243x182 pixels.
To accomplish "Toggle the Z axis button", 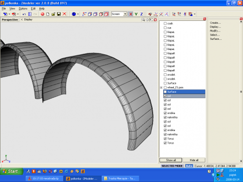I will tap(141, 14).
